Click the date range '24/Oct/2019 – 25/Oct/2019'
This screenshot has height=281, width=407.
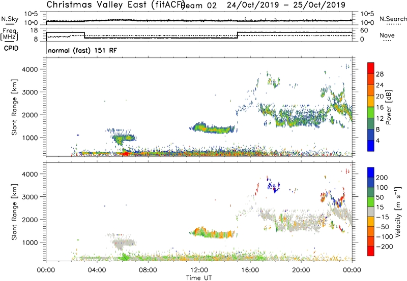point(286,5)
